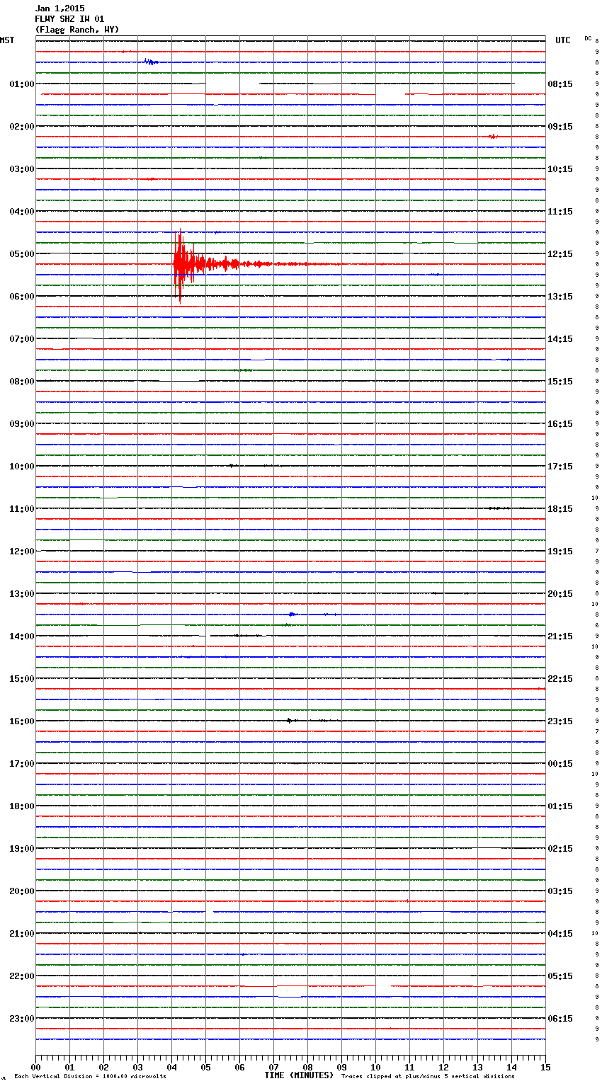Click the DC column header
Screen dimensions: 602x1086
[x=588, y=38]
